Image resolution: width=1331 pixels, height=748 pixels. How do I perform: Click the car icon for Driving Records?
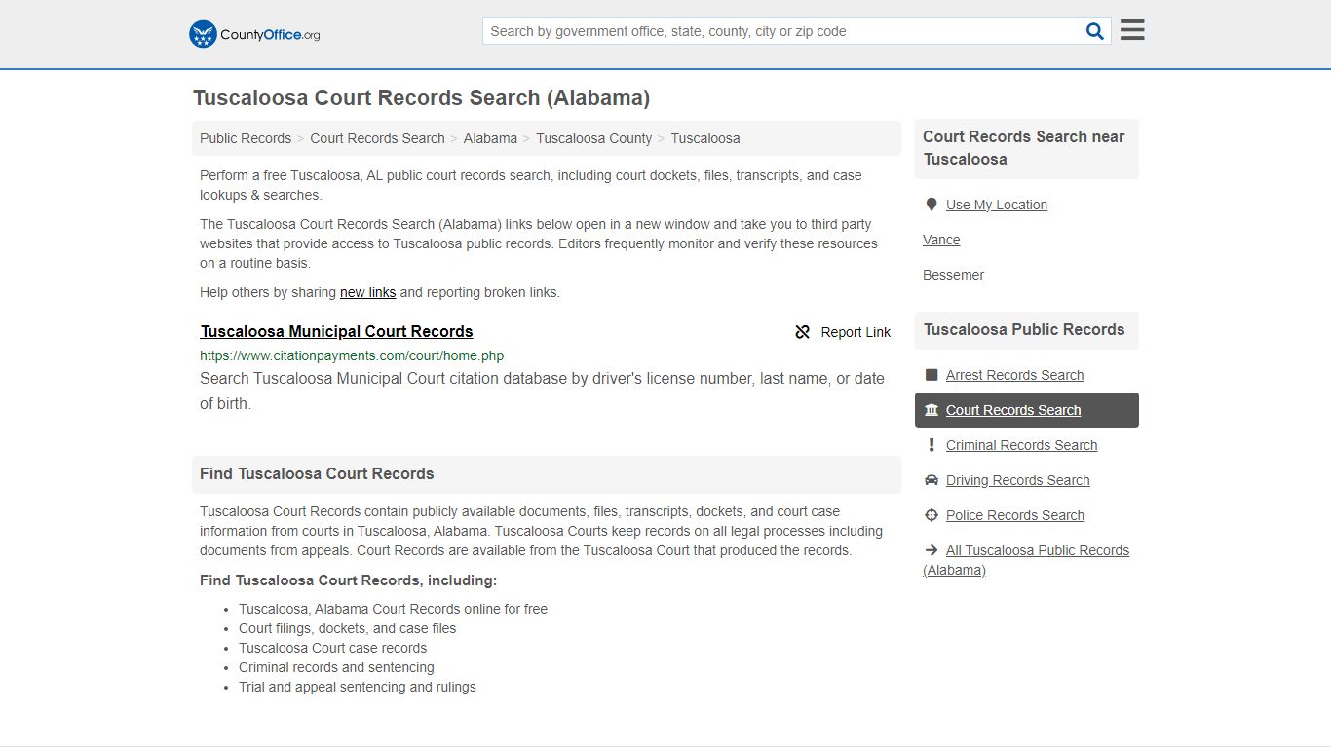click(932, 480)
